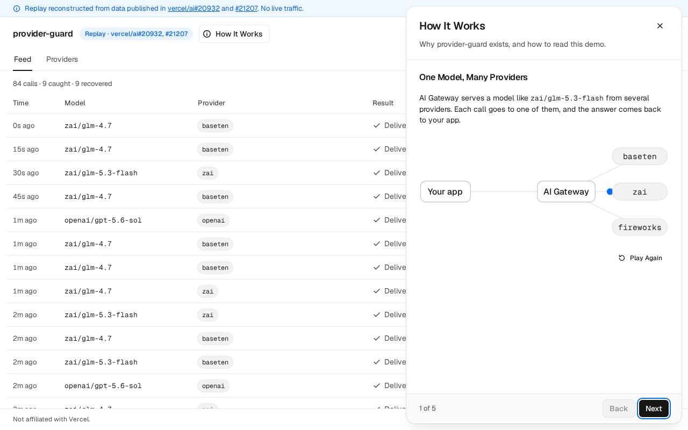Click the disabled Back button
The image size is (688, 430).
click(619, 408)
